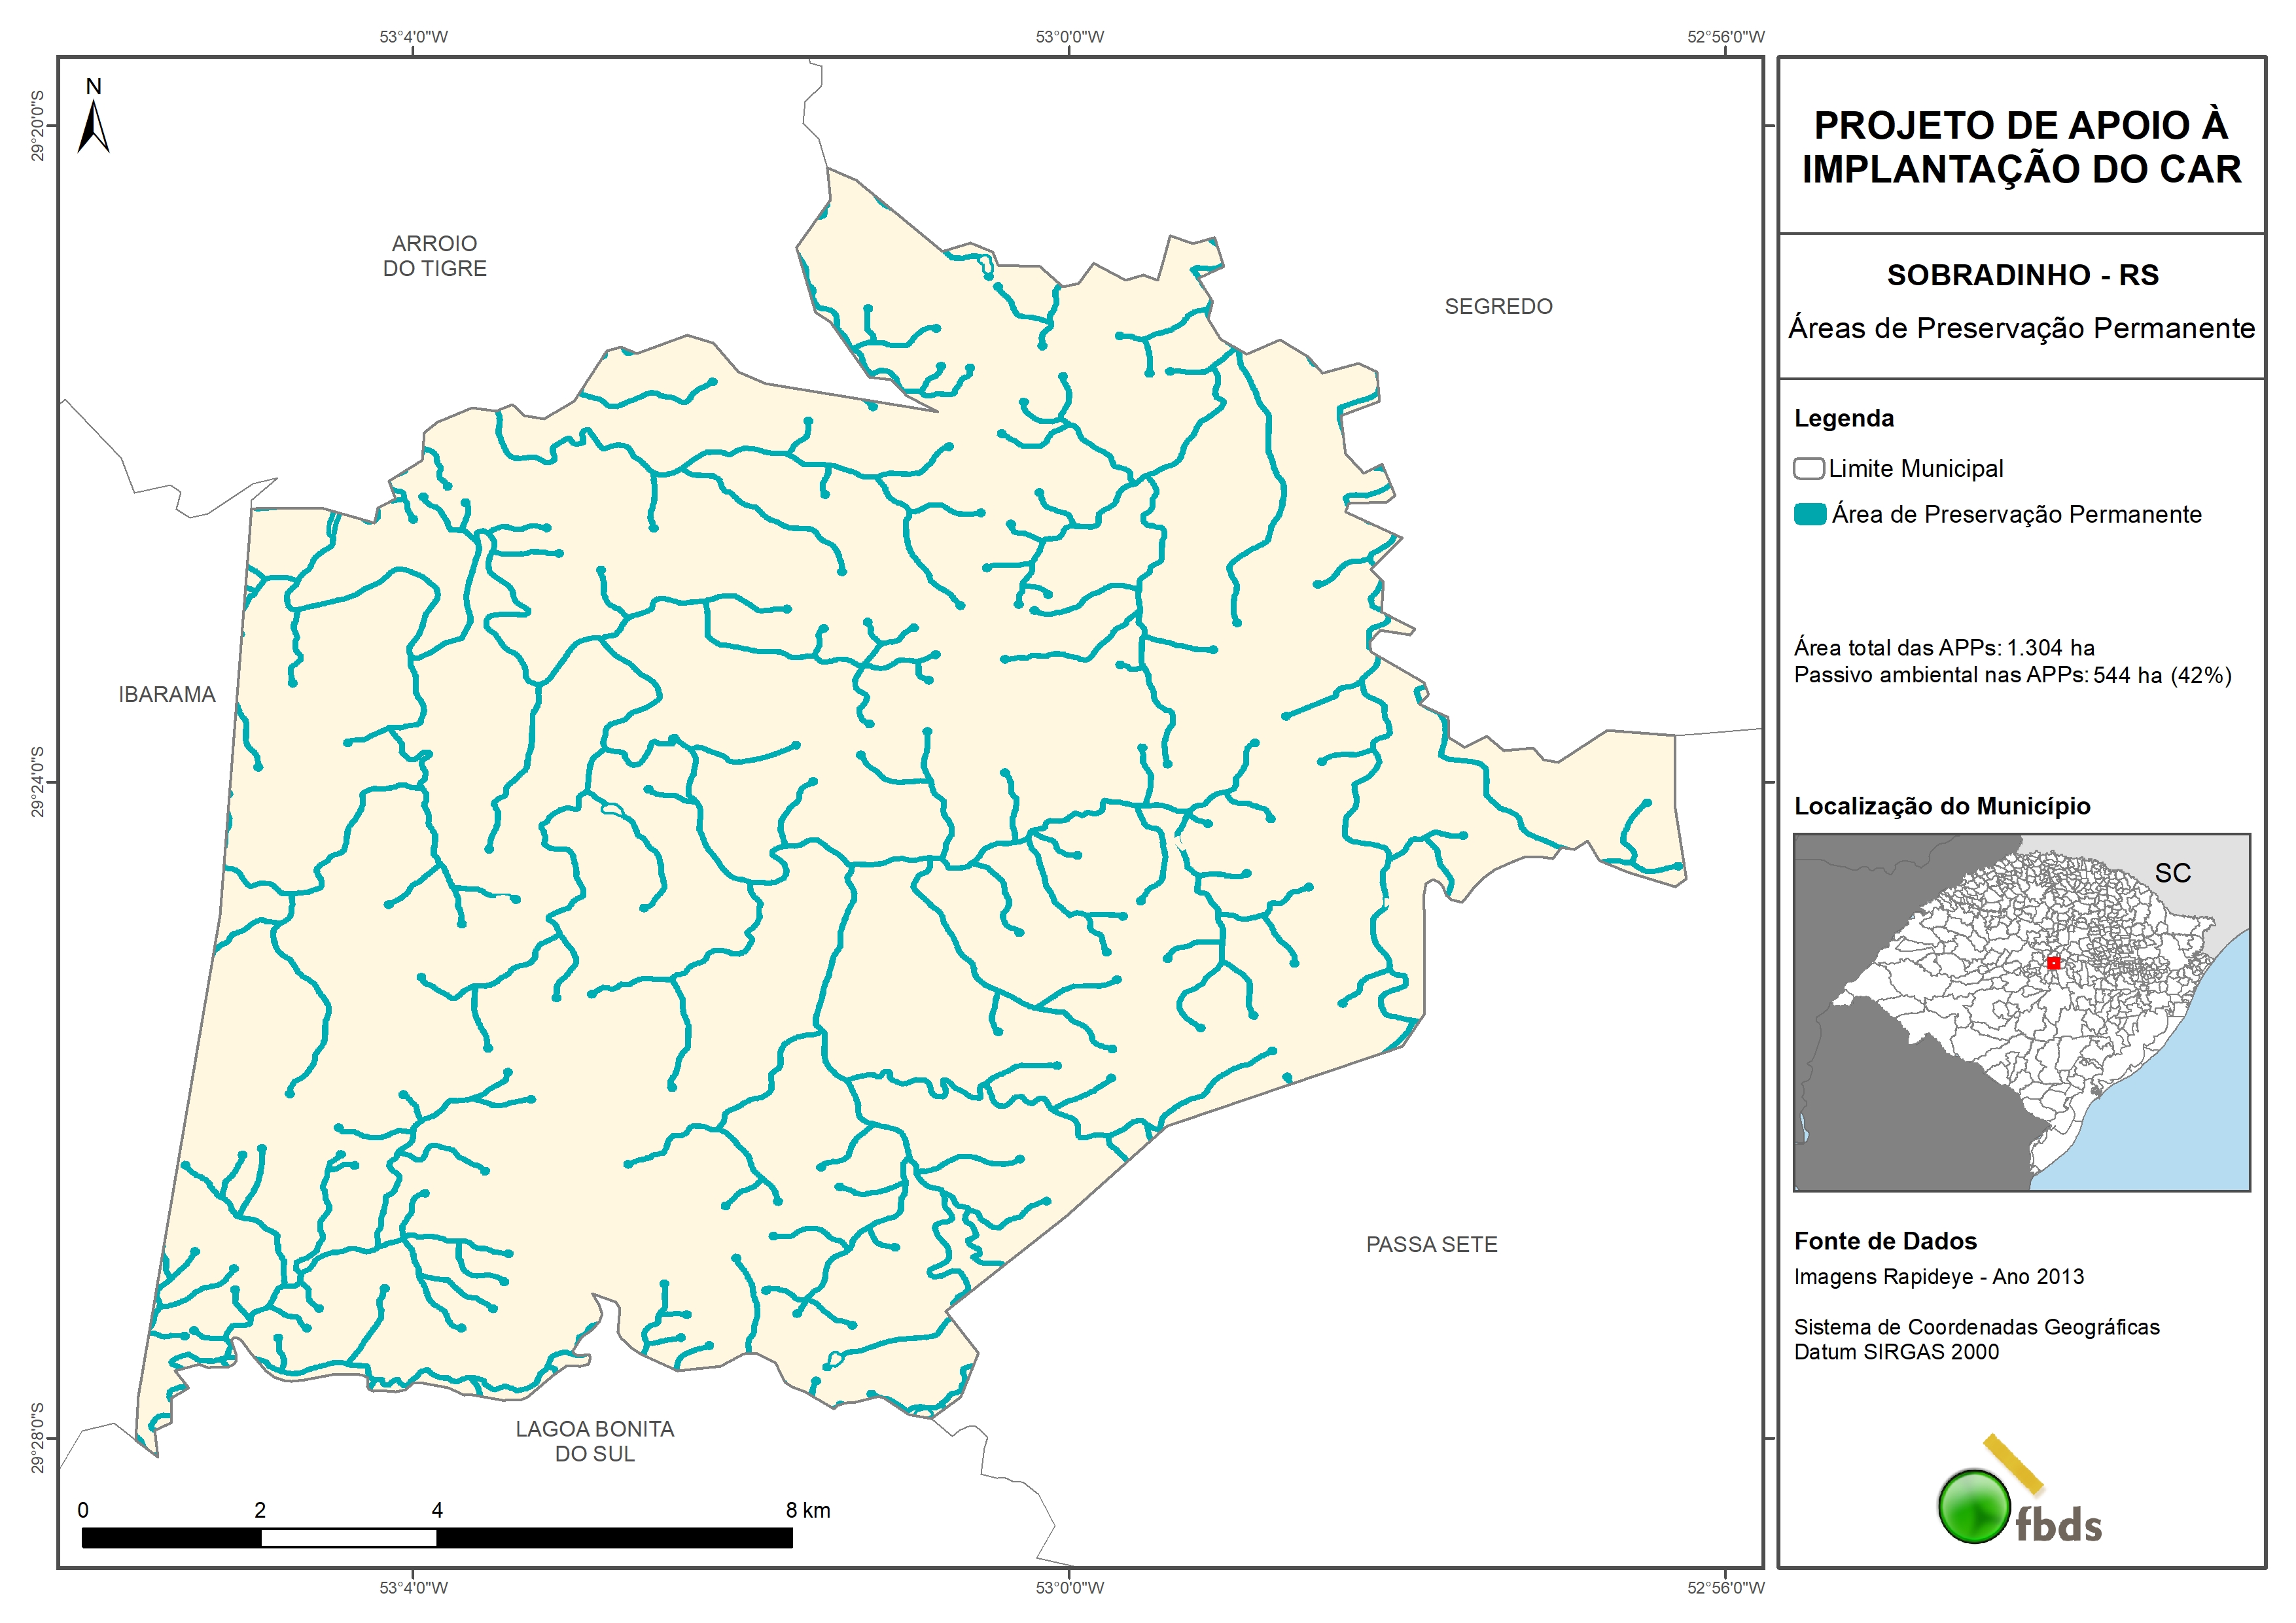Click the scale bar white segment

pos(348,1537)
